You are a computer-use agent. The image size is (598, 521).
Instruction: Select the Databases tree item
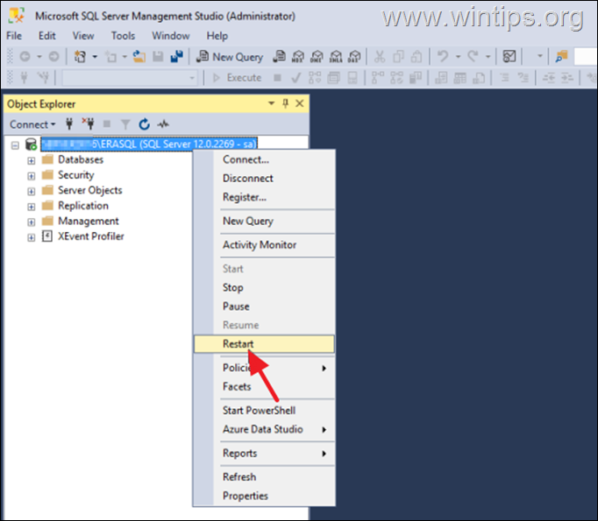click(81, 159)
